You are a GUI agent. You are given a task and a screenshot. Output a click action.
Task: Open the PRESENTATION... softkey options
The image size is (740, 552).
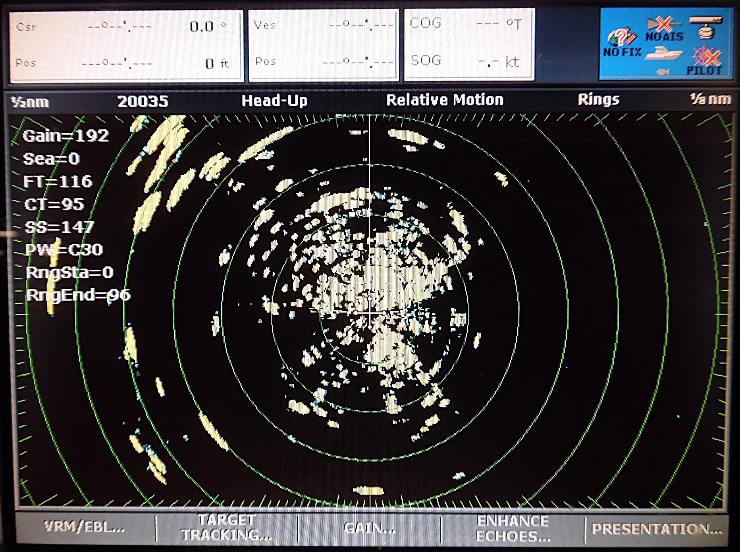[x=657, y=529]
